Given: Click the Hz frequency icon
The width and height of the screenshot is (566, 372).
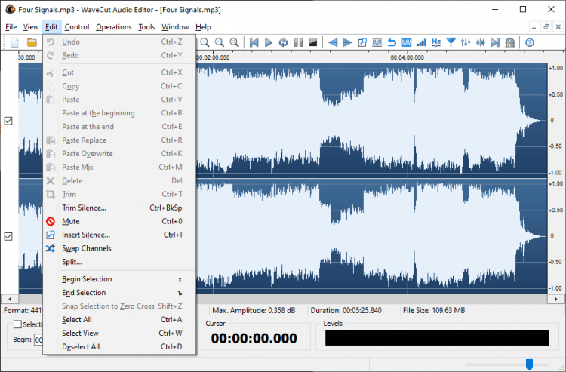Looking at the screenshot, I should point(436,42).
